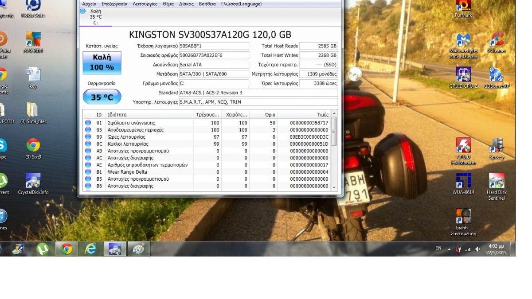Open the Λειτουργίες menu
532x299 pixels.
coord(145,4)
